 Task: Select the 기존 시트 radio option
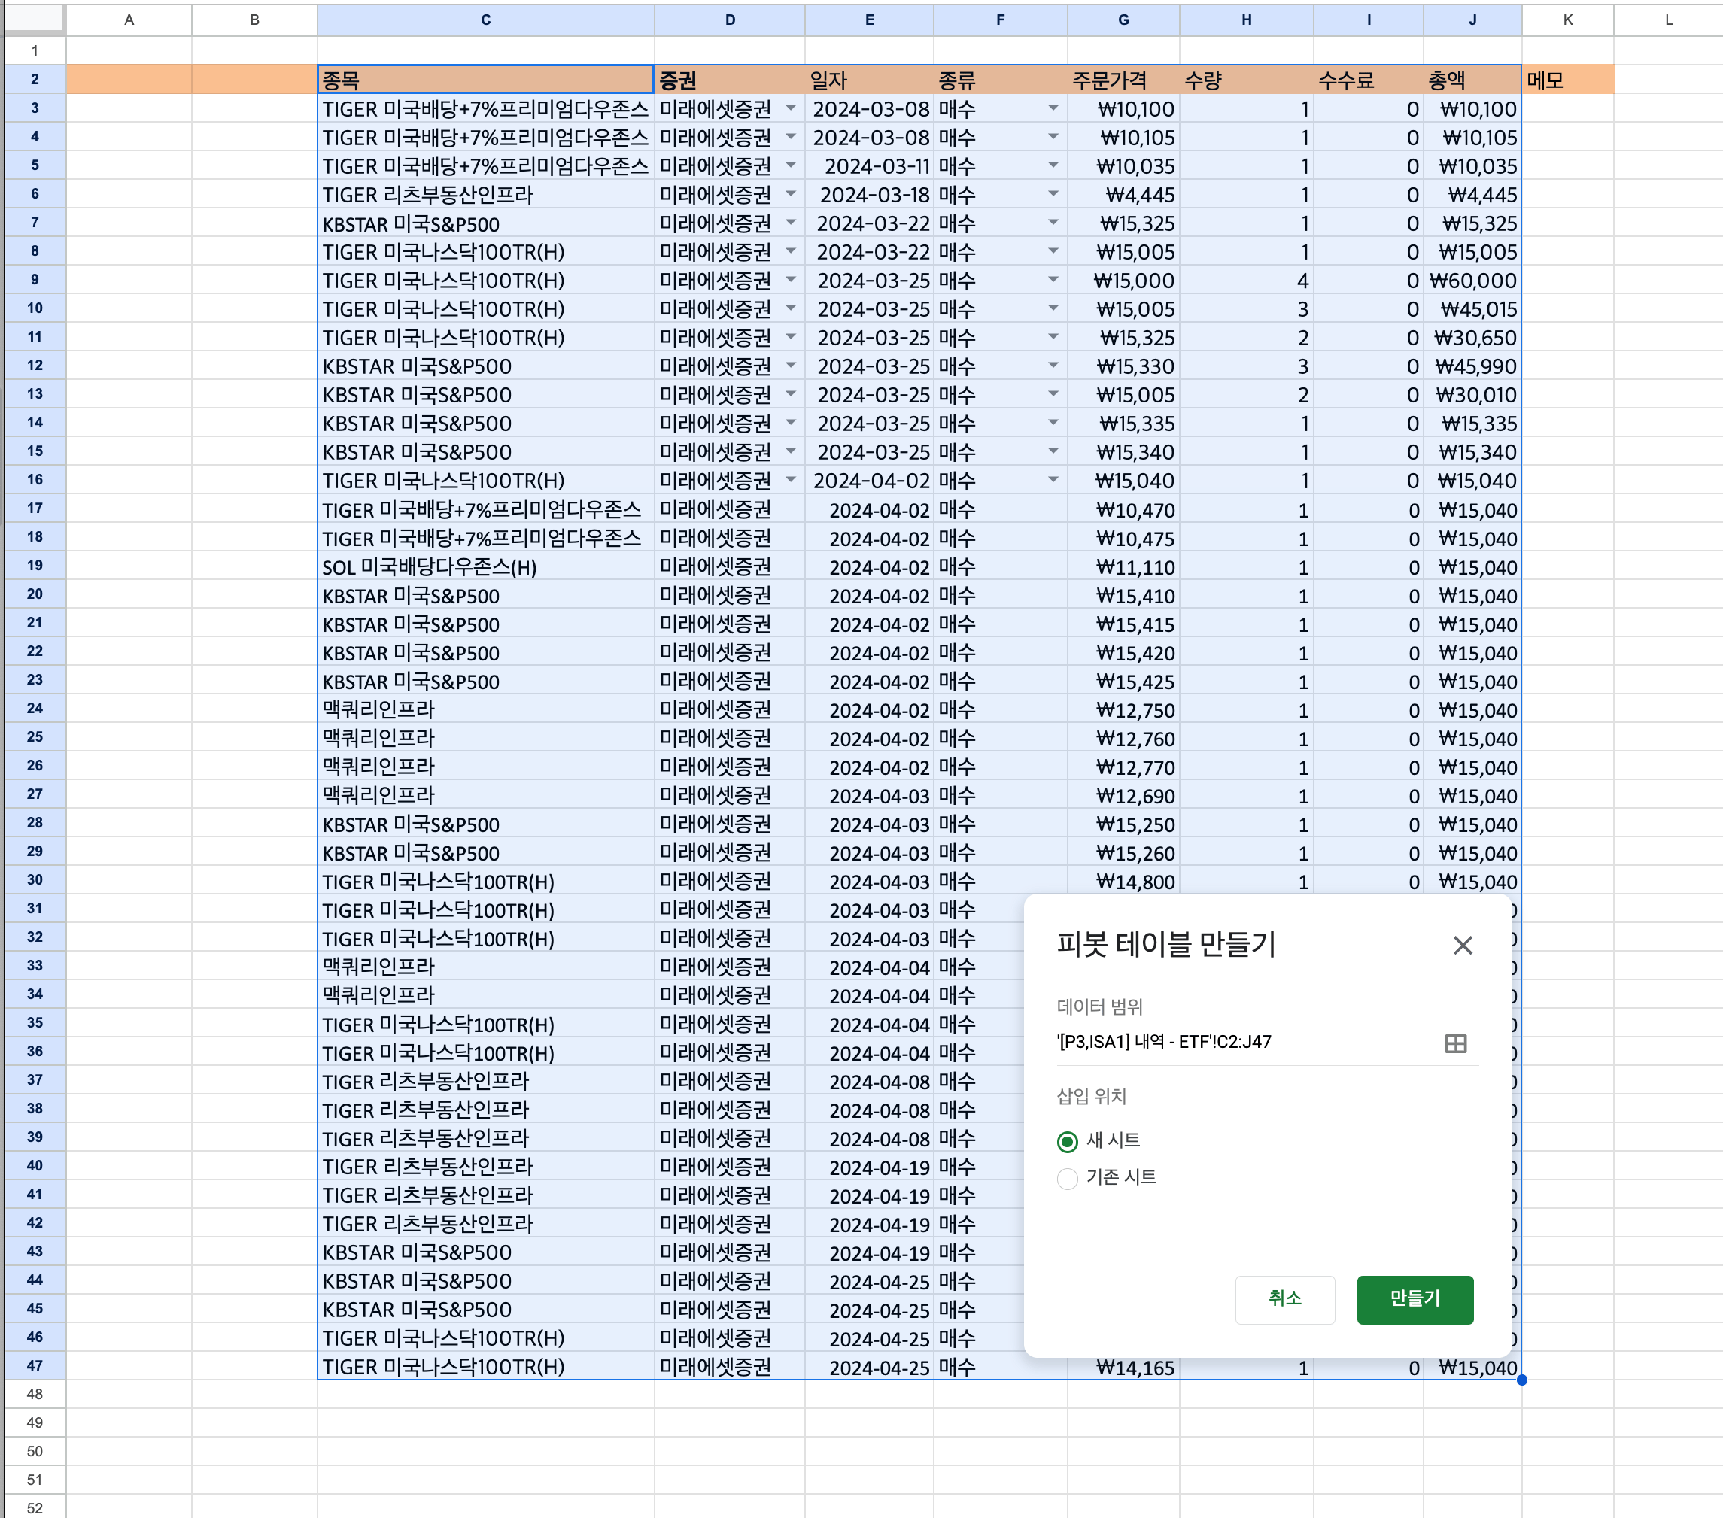1067,1178
